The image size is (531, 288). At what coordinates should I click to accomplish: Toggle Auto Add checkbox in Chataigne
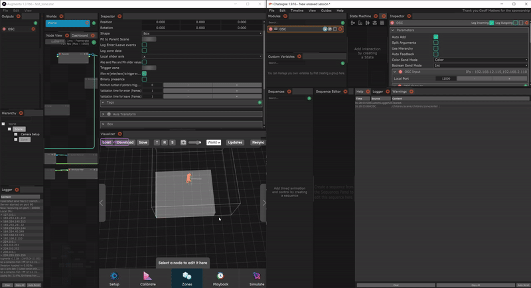point(435,36)
